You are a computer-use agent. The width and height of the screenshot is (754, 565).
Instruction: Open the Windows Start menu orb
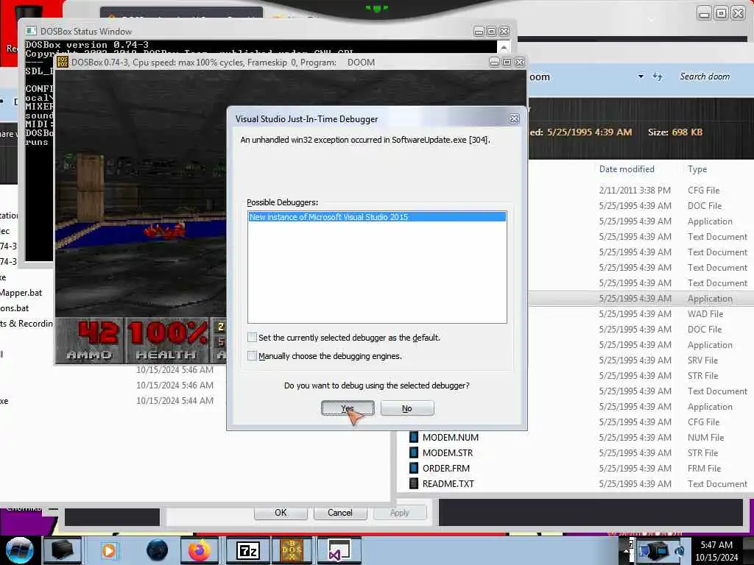pos(20,550)
